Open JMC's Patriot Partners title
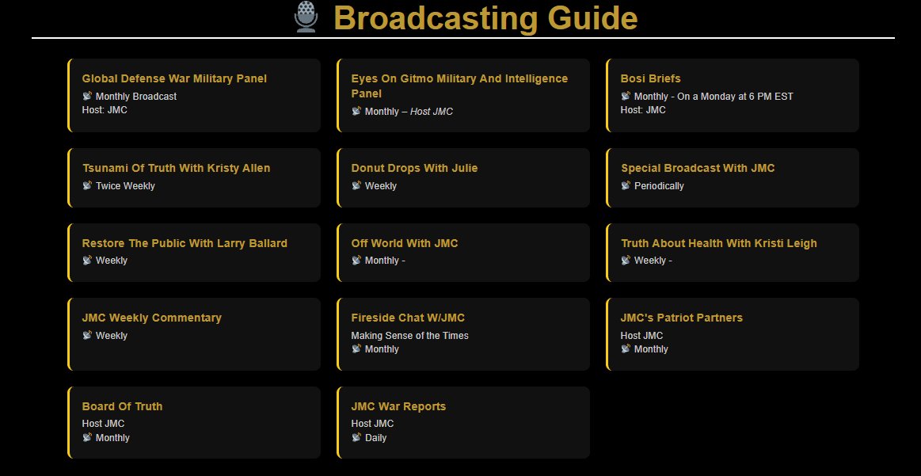 tap(681, 318)
